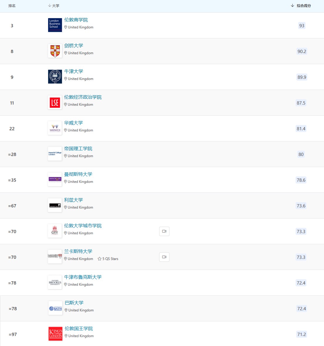Click the London Business School logo

click(x=55, y=25)
